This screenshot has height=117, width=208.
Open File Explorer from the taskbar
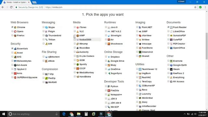(x=79, y=114)
